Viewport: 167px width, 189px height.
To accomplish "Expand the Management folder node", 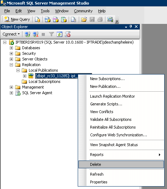I will (x=11, y=87).
